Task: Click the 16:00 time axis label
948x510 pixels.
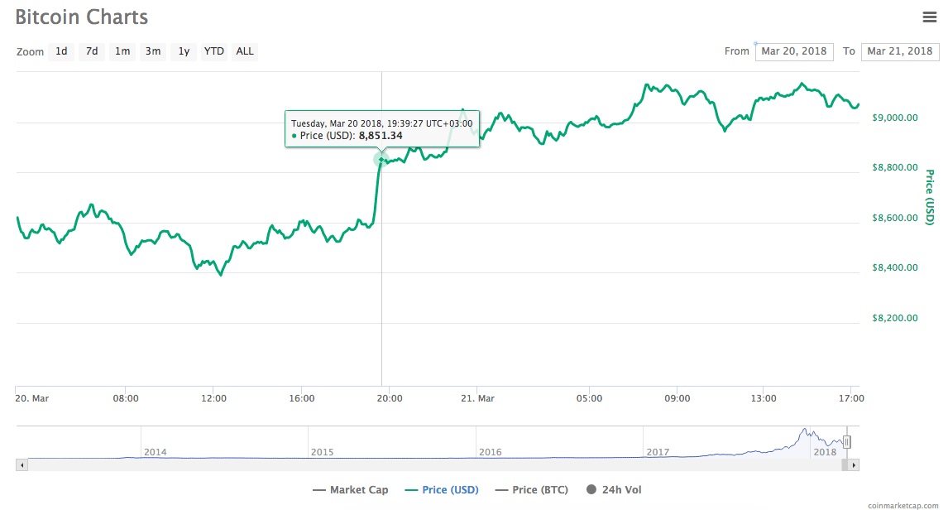Action: tap(302, 398)
